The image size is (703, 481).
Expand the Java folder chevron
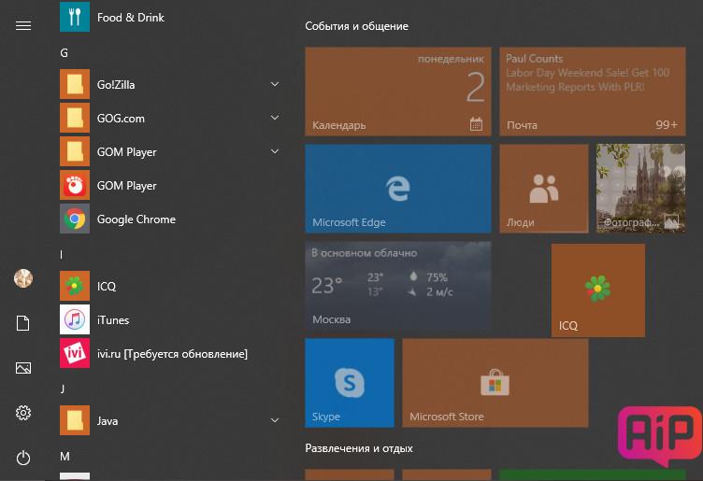[275, 420]
